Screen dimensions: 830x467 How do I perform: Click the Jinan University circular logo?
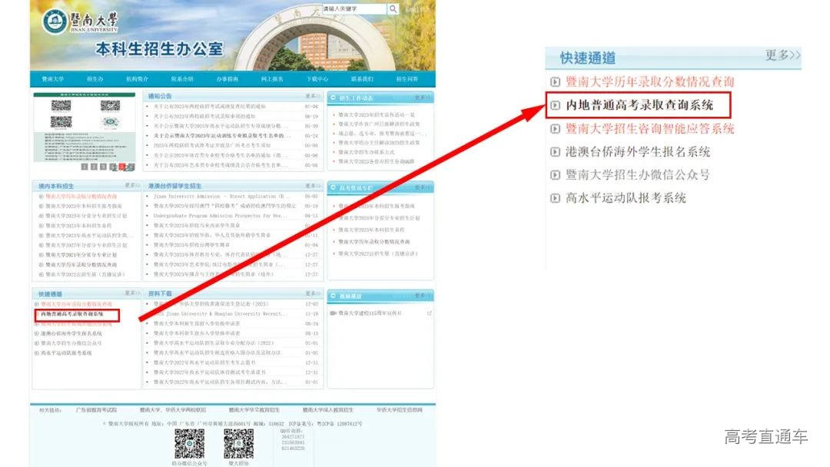pyautogui.click(x=56, y=23)
